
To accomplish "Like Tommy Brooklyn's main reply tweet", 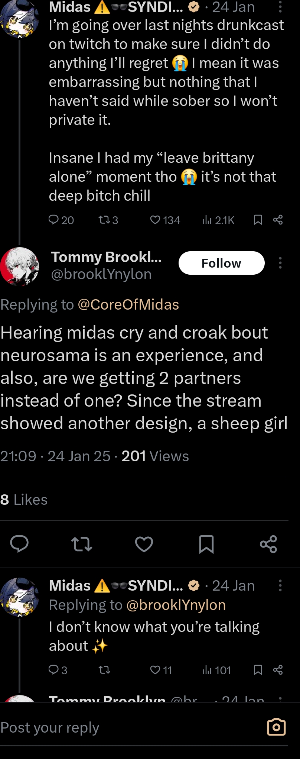I will click(x=144, y=544).
